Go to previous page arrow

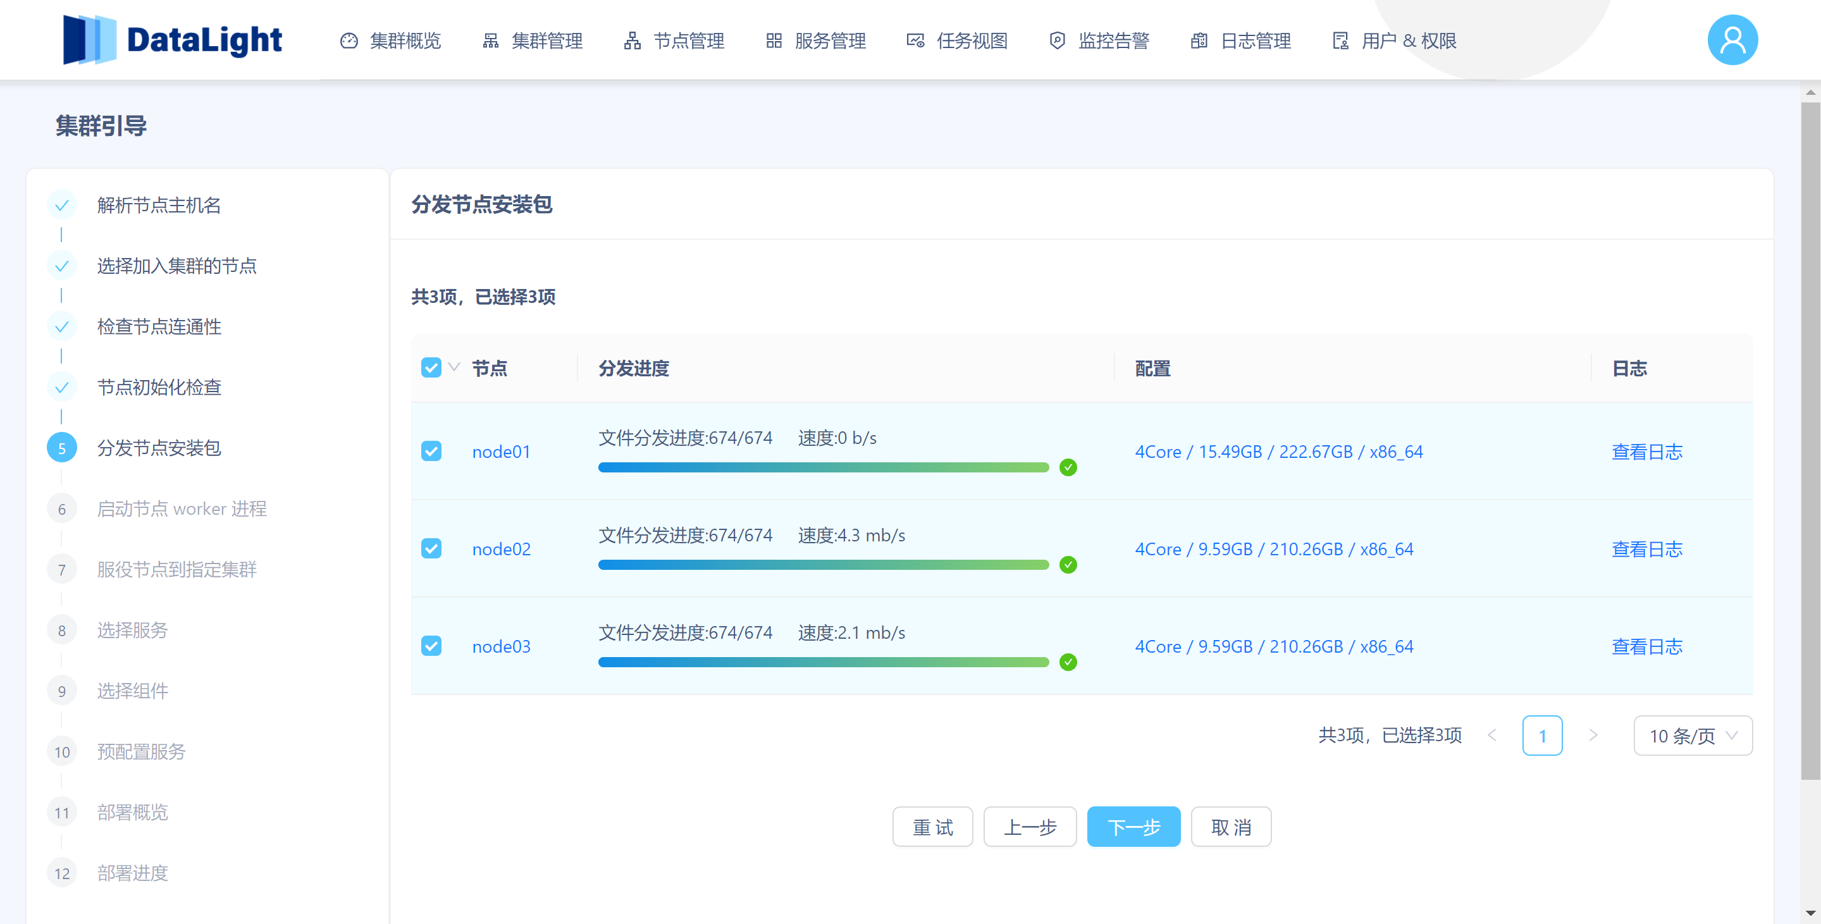[x=1491, y=736]
